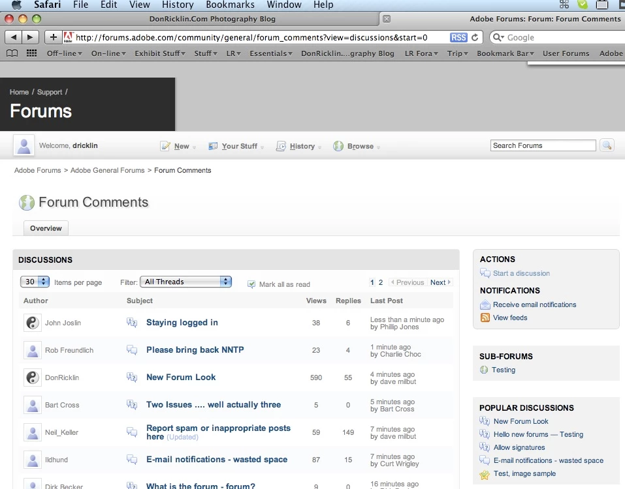Click the Support breadcrumb in header
Screen dimensions: 625x489
click(50, 92)
